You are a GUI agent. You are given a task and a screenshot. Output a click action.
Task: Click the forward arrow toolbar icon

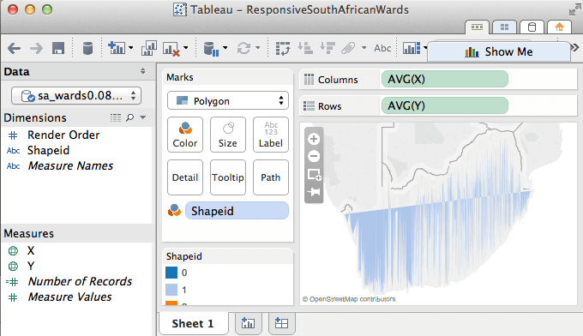[36, 48]
